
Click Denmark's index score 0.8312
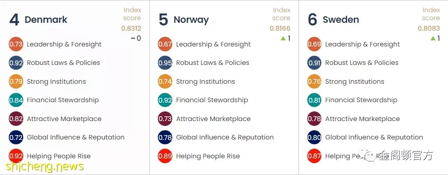pyautogui.click(x=131, y=29)
